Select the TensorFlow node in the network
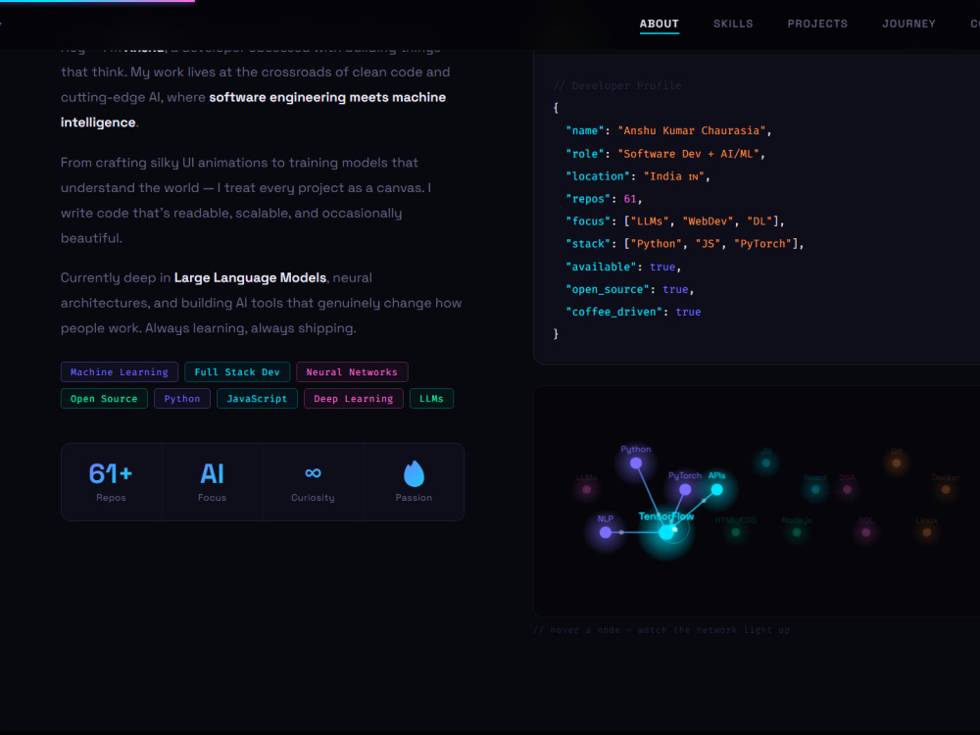980x735 pixels. 666,532
